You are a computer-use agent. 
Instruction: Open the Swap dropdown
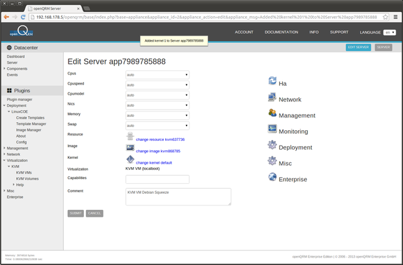[157, 125]
